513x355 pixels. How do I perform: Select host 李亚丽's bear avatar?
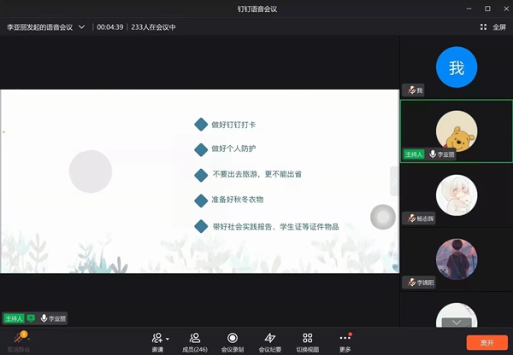coord(457,131)
